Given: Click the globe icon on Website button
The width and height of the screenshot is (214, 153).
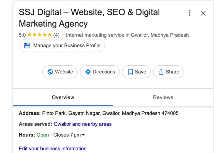Looking at the screenshot, I should (x=50, y=72).
